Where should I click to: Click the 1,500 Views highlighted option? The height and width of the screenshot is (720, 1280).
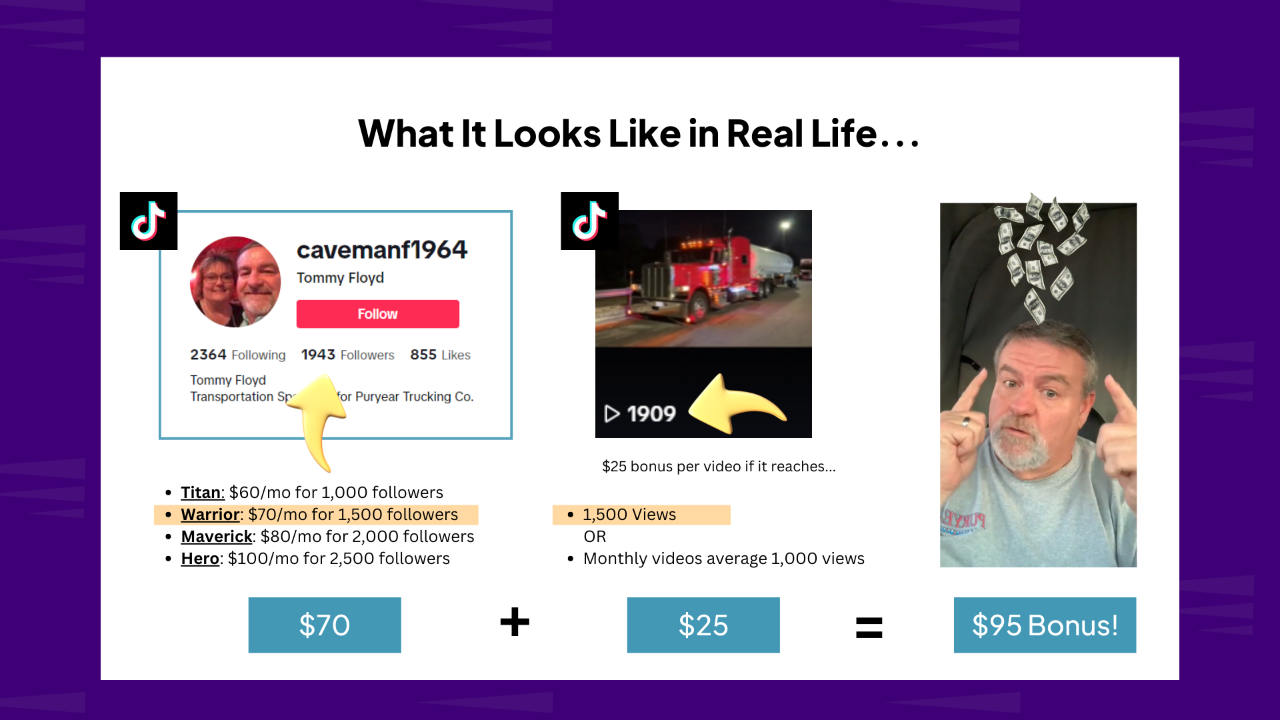click(629, 513)
